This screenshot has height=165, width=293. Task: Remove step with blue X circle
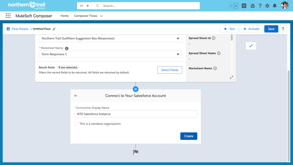pyautogui.click(x=136, y=89)
